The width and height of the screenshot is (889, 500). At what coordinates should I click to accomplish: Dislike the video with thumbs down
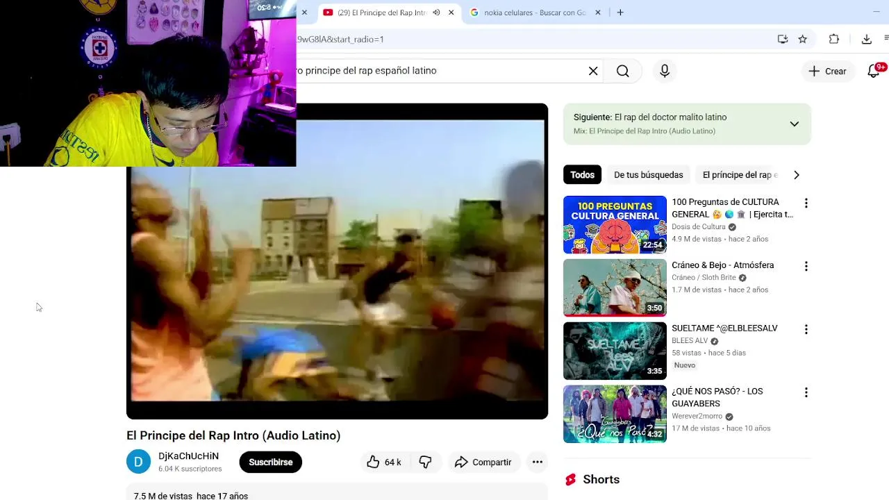(425, 462)
